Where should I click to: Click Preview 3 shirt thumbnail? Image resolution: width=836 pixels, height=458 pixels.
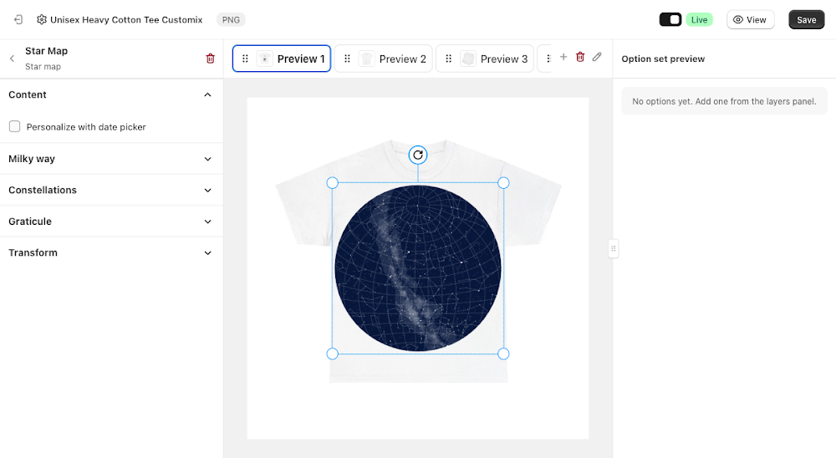tap(467, 59)
